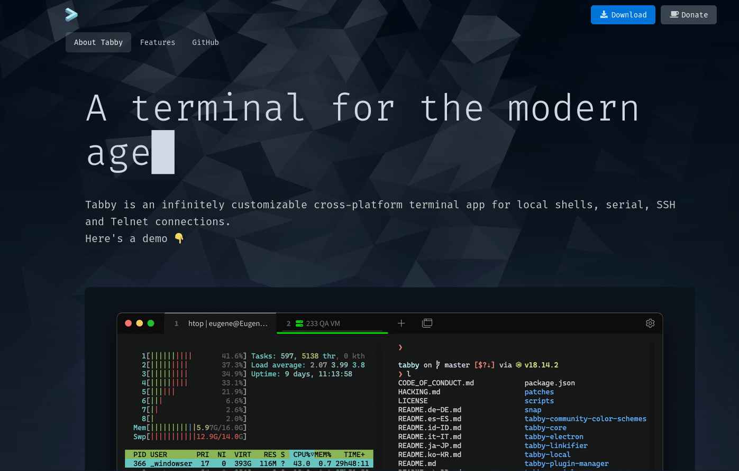Click "scripts" directory name
Viewport: 739px width, 471px height.
click(539, 401)
